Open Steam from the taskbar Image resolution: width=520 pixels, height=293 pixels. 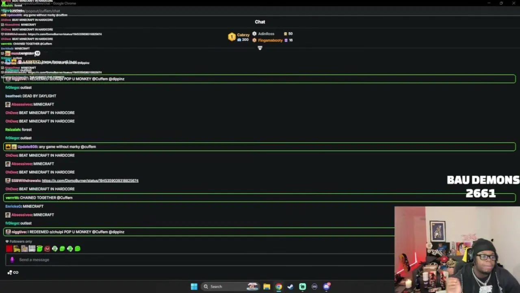click(x=290, y=286)
